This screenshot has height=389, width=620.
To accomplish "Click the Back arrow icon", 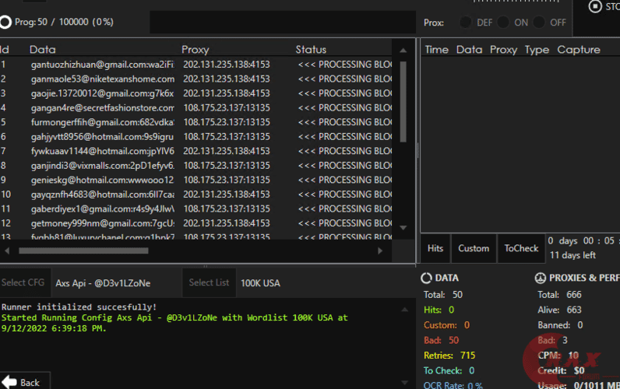I will click(9, 382).
